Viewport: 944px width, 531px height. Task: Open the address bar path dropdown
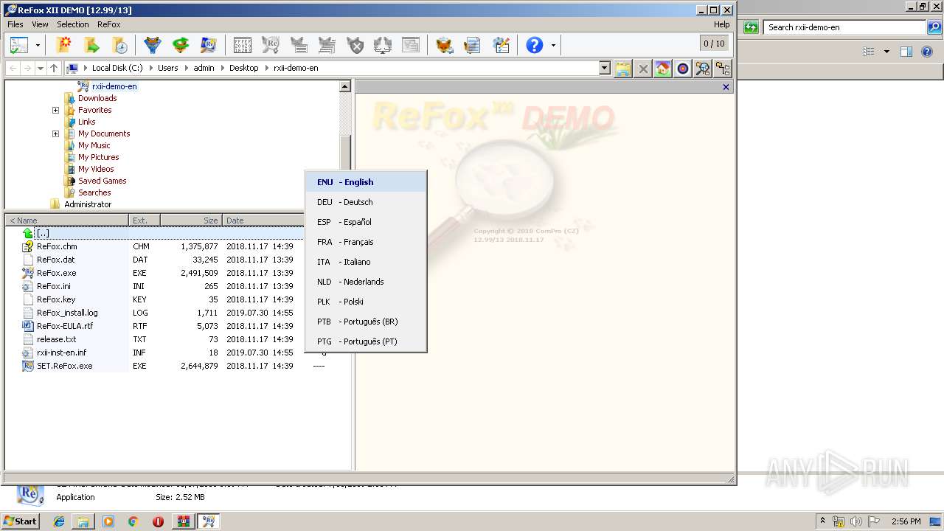click(605, 68)
